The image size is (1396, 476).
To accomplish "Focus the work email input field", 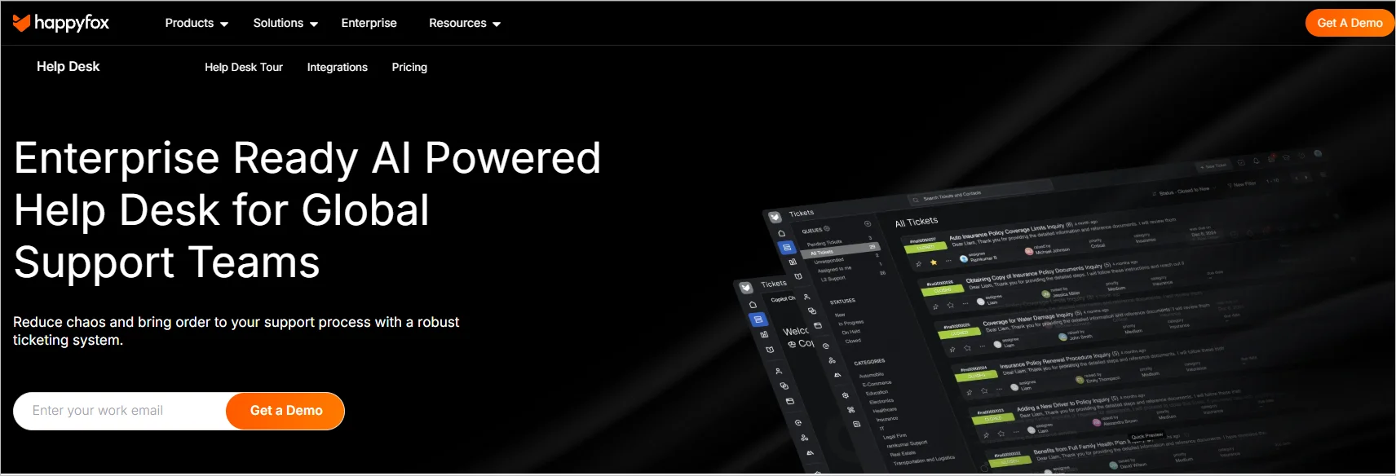I will (x=120, y=411).
